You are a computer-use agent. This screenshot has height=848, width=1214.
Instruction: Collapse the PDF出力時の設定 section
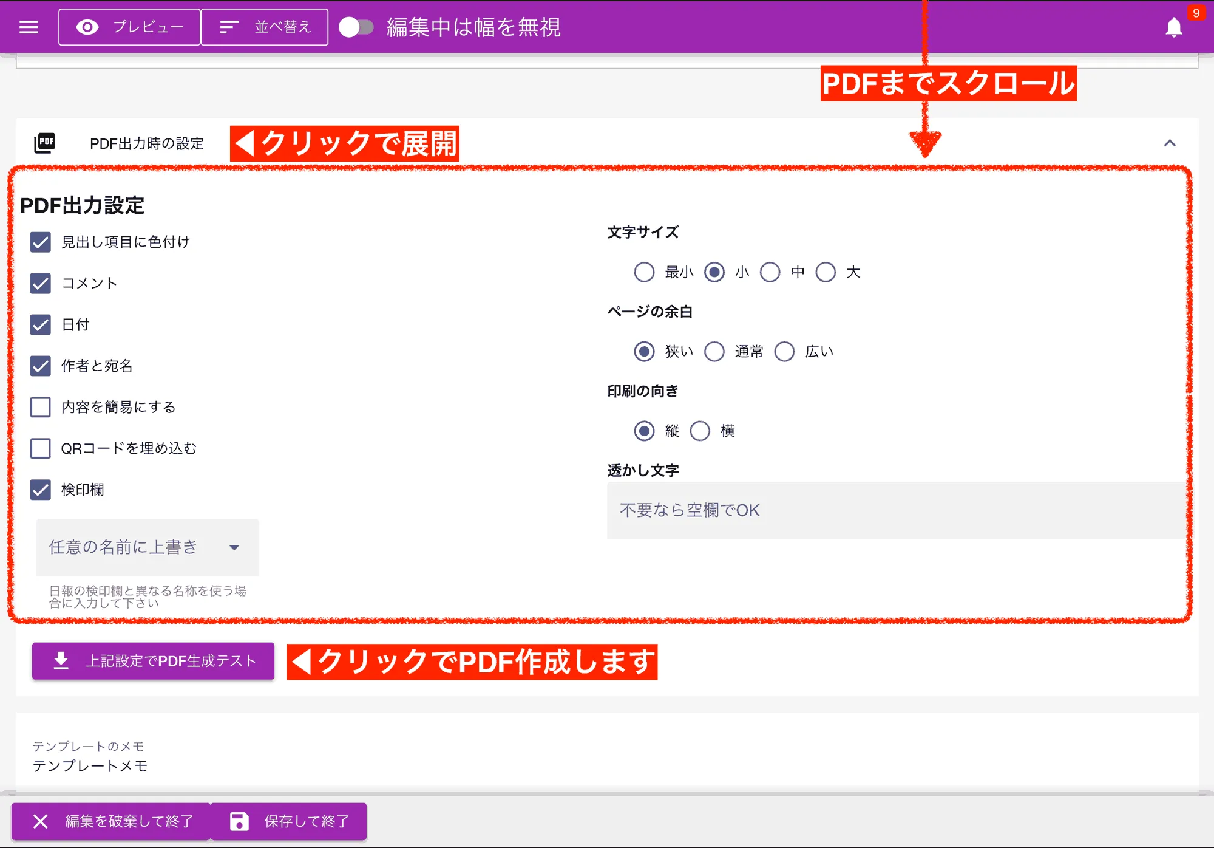pos(1168,143)
